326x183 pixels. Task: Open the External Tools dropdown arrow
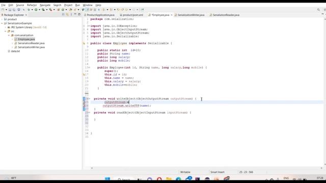(x=54, y=10)
